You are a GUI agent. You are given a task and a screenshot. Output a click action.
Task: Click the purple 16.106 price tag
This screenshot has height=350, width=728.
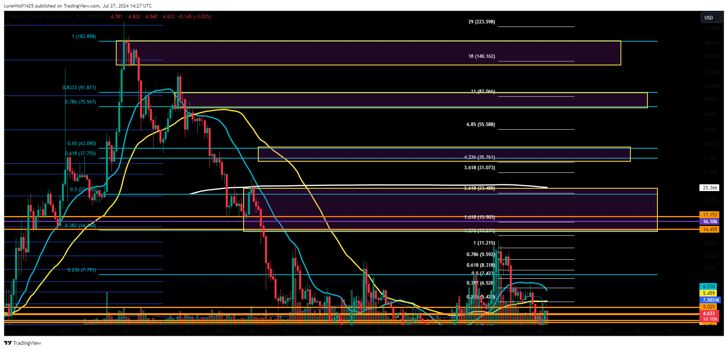point(709,222)
